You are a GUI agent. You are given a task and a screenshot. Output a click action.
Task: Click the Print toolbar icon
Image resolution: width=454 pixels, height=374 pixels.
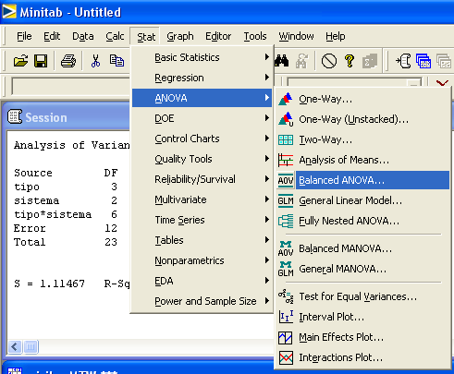point(68,61)
